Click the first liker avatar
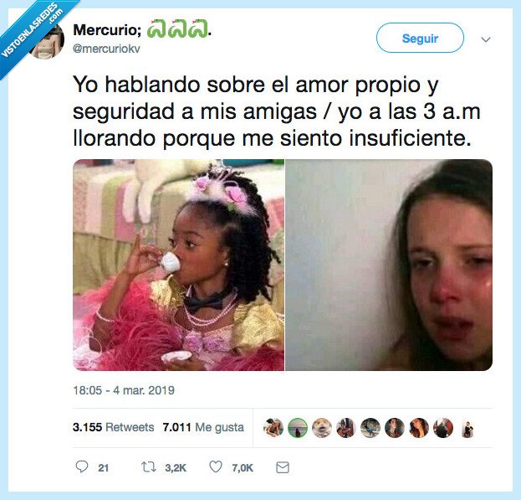This screenshot has height=500, width=521. point(273,428)
